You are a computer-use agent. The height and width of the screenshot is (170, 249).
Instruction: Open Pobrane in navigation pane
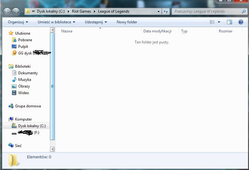[x=25, y=40]
